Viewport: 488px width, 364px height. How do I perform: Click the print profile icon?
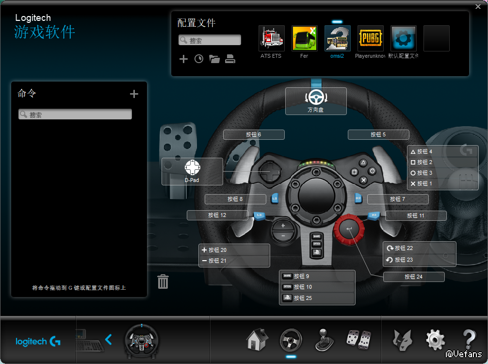tap(230, 59)
